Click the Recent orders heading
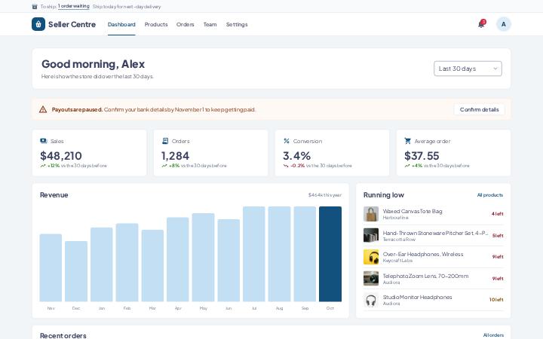Image resolution: width=543 pixels, height=339 pixels. pyautogui.click(x=63, y=335)
